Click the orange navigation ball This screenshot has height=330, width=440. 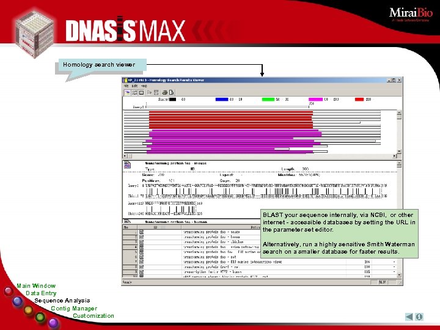(28, 310)
